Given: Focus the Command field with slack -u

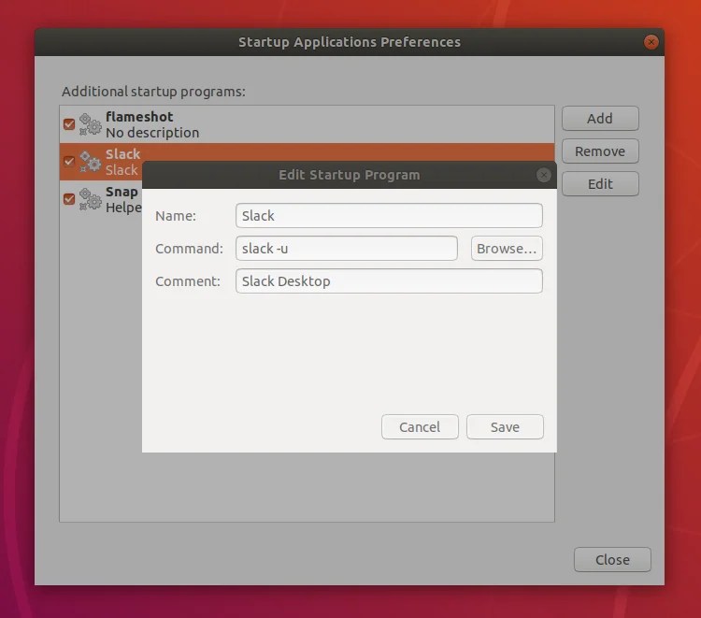Looking at the screenshot, I should 347,248.
